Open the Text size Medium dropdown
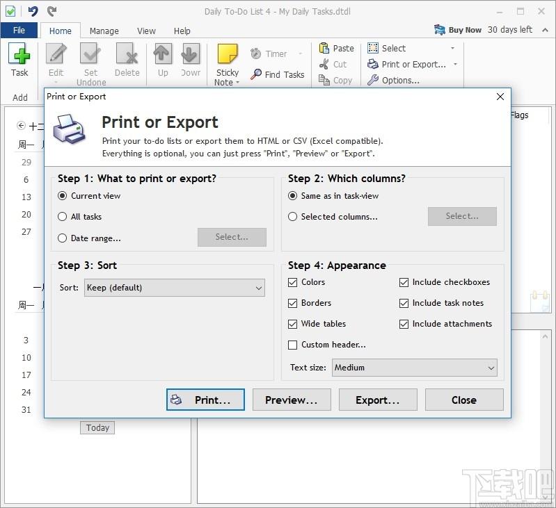556x508 pixels. click(415, 368)
